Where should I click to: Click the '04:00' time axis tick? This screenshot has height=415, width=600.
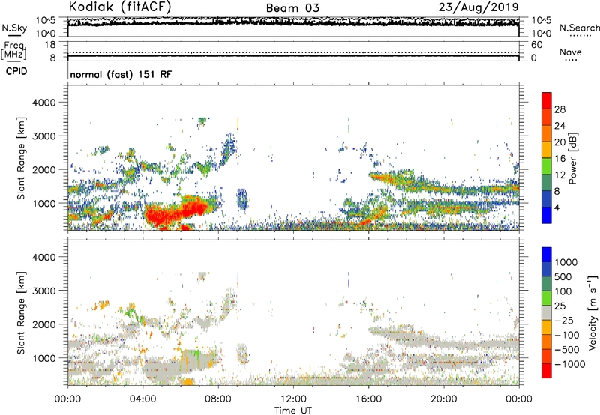(142, 399)
